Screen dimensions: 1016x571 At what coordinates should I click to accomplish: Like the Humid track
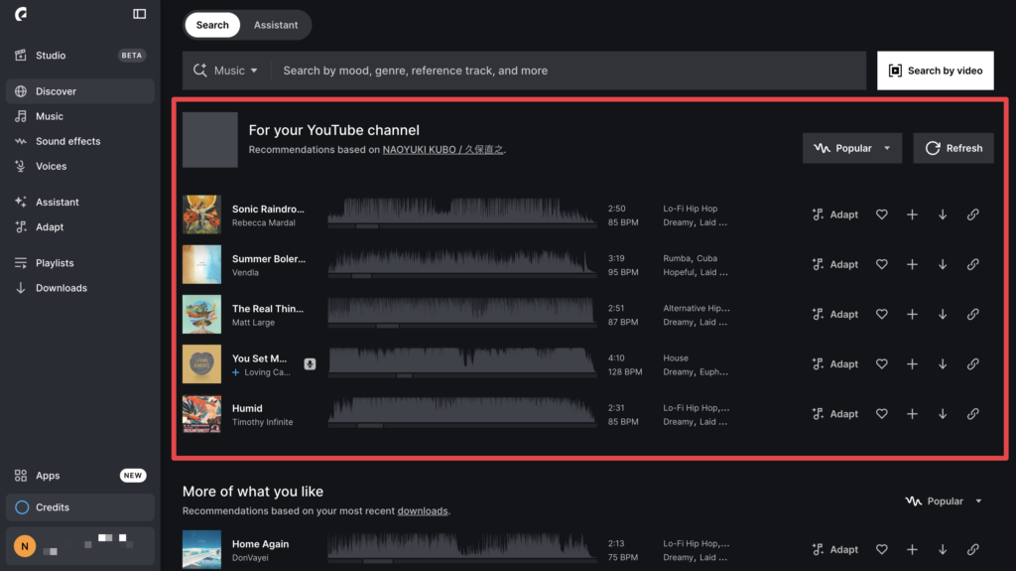881,414
